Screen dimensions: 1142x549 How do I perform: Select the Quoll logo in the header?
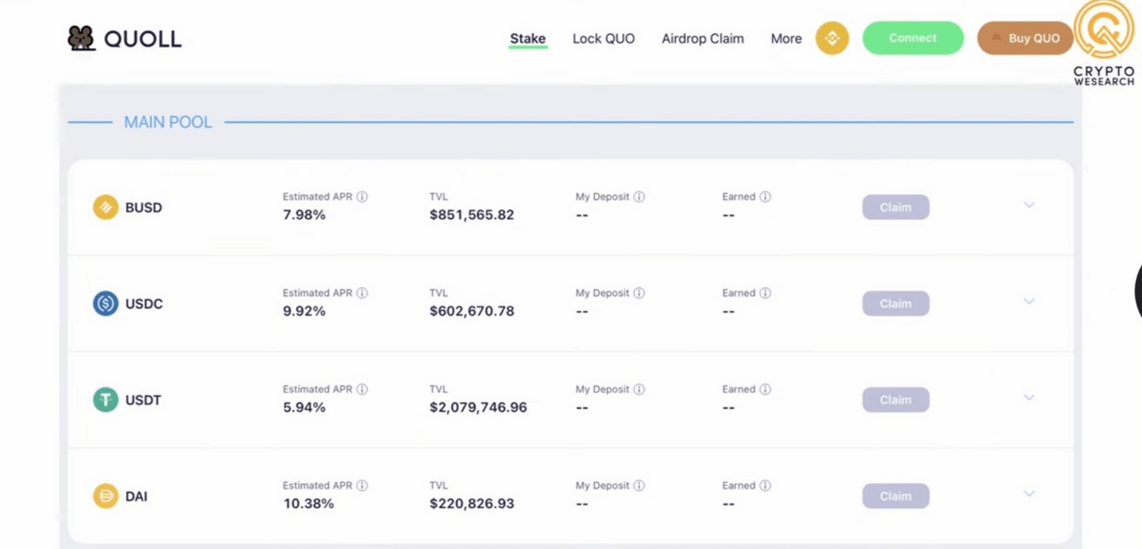125,37
